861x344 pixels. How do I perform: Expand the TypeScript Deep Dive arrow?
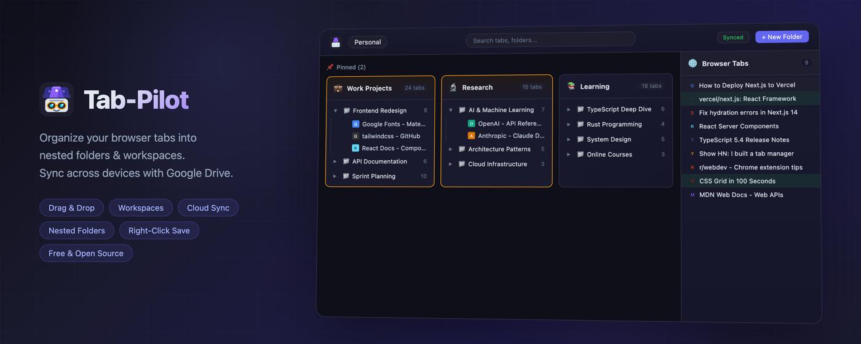click(569, 109)
